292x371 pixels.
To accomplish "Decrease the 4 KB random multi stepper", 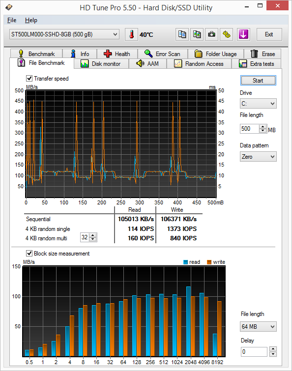I will (x=93, y=239).
